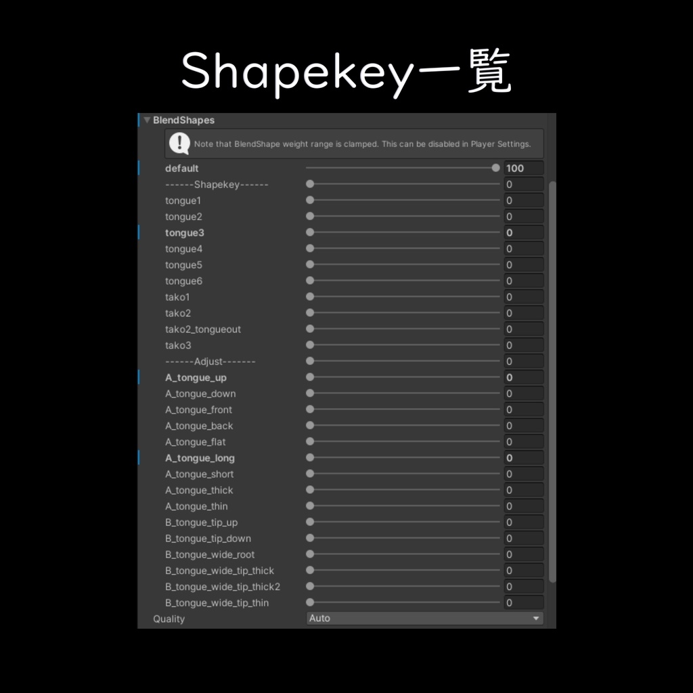Select the A_tongue_up property label
This screenshot has width=693, height=693.
tap(196, 378)
